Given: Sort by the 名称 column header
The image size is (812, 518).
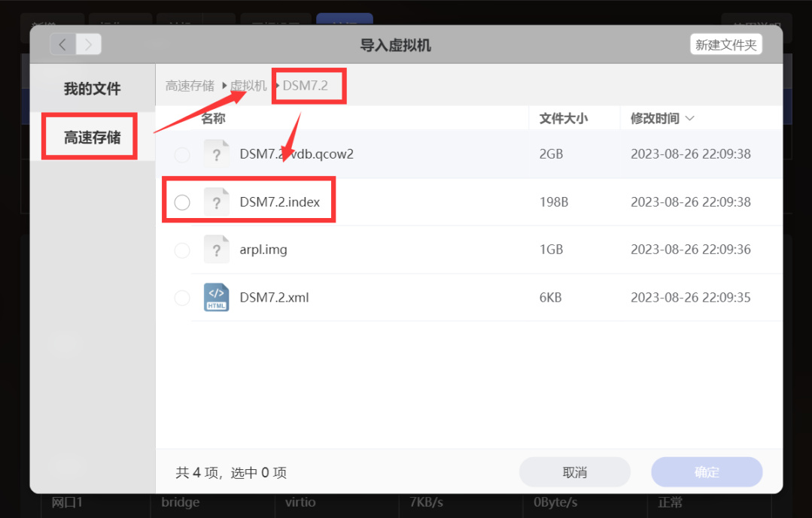Looking at the screenshot, I should 214,119.
